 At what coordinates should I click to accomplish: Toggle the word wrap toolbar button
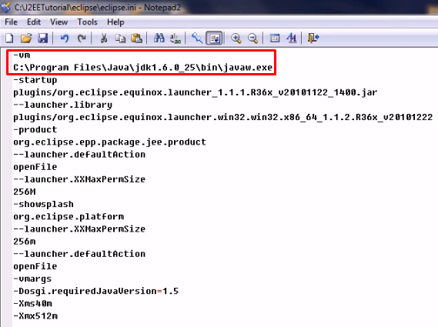(x=214, y=38)
